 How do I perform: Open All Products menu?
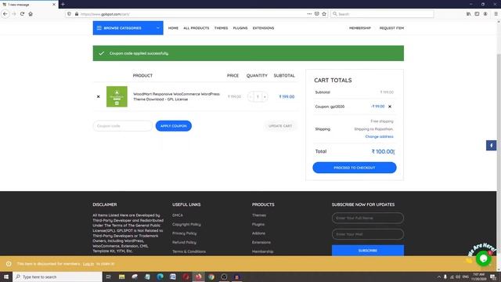coord(196,28)
